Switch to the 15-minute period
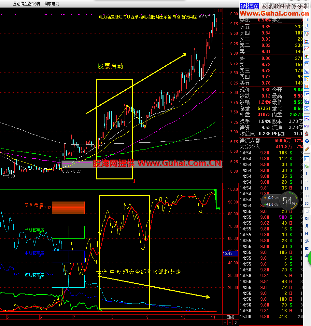This screenshot has height=326, width=311. pos(307,189)
